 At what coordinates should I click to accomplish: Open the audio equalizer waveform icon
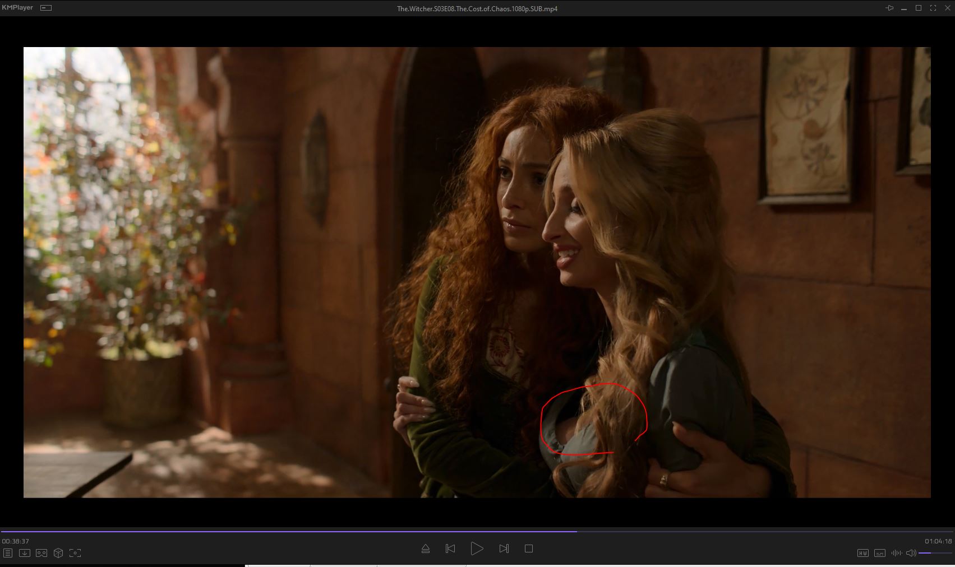point(896,553)
